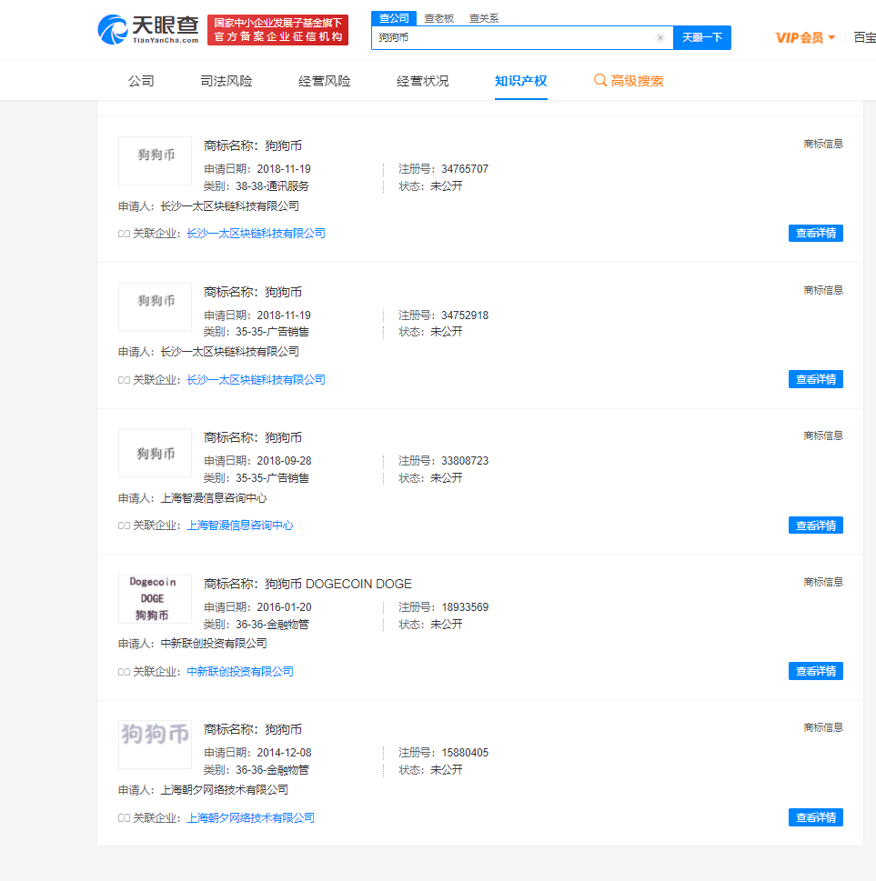Click link icon beside 上海朝夕 related company

[x=124, y=818]
